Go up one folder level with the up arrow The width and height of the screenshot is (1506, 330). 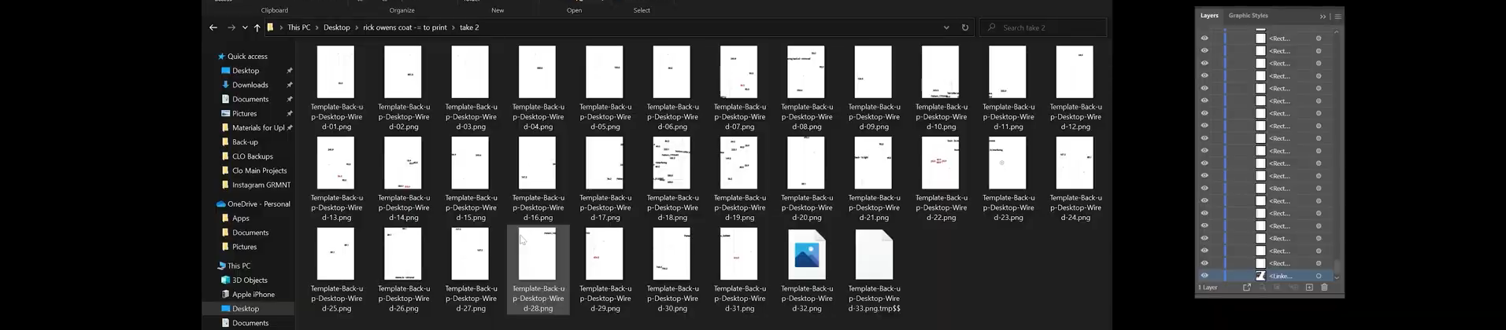[x=257, y=27]
